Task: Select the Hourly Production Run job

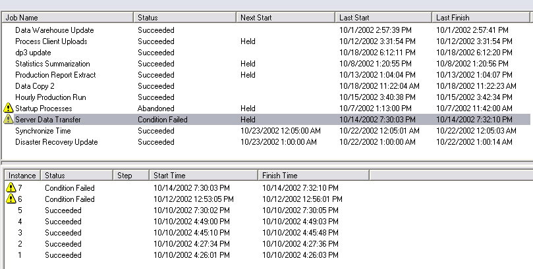Action: [266, 97]
